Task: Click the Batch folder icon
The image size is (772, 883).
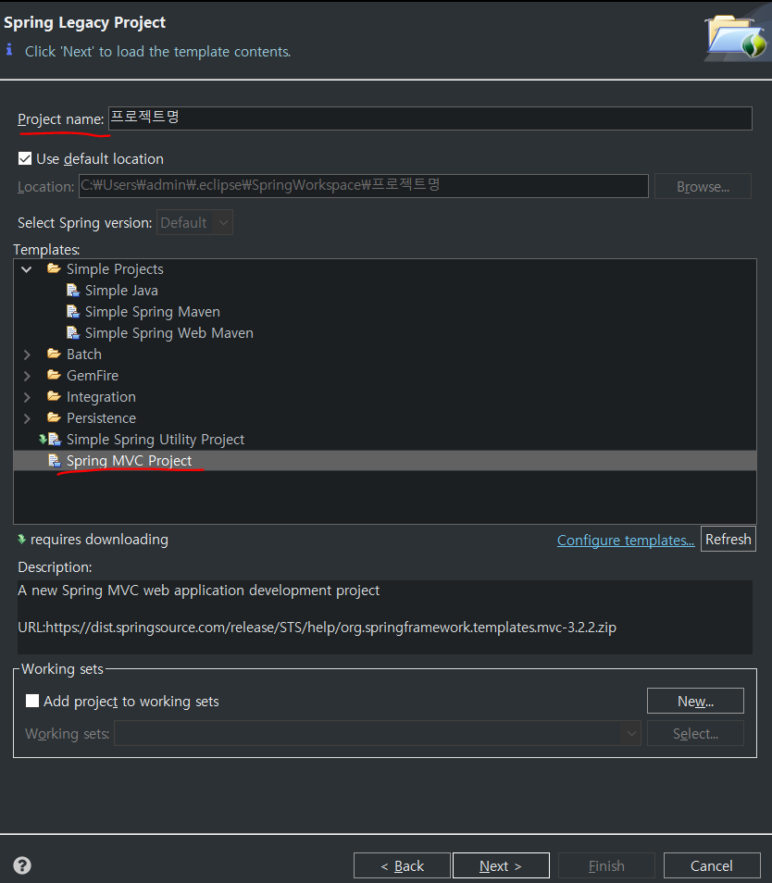Action: [x=54, y=354]
